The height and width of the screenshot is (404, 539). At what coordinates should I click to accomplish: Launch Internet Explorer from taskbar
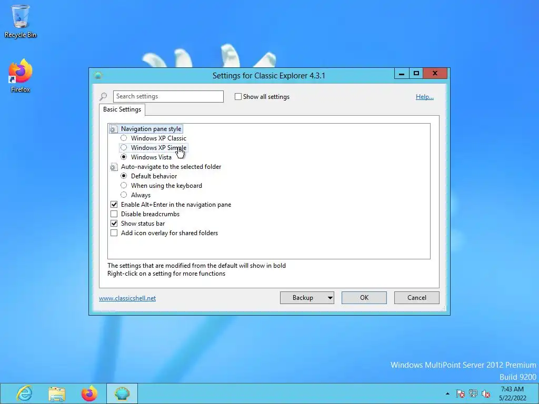[x=24, y=393]
